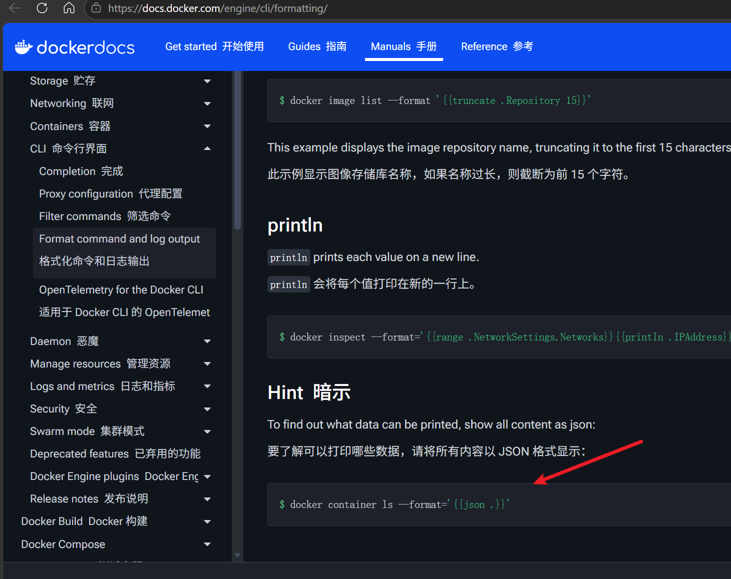Open Docker Build sidebar link

pos(84,521)
